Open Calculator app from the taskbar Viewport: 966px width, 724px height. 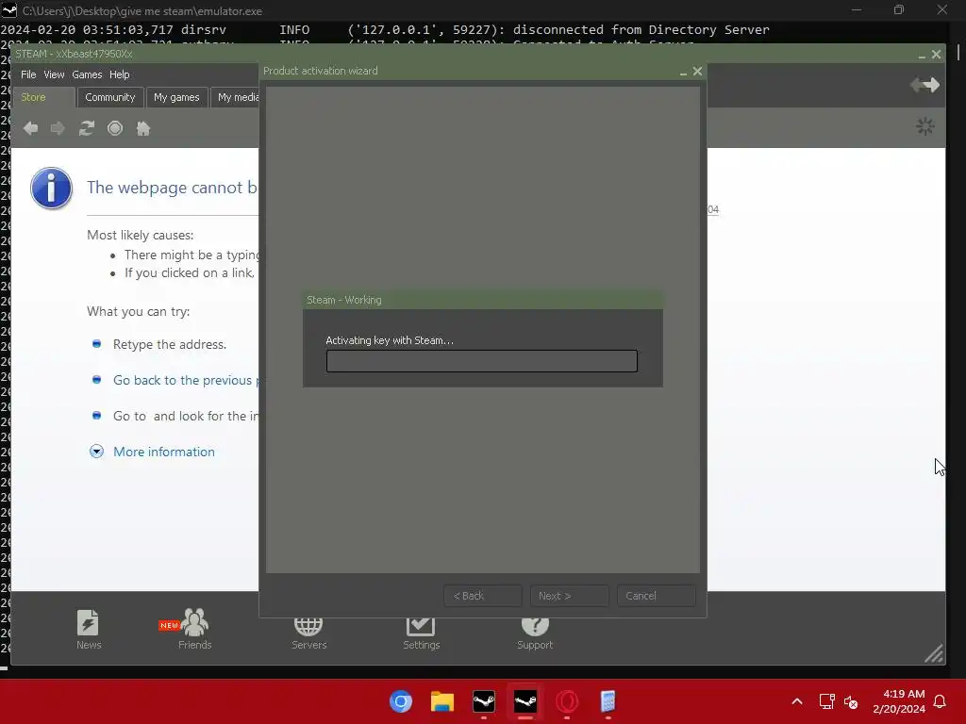click(608, 701)
